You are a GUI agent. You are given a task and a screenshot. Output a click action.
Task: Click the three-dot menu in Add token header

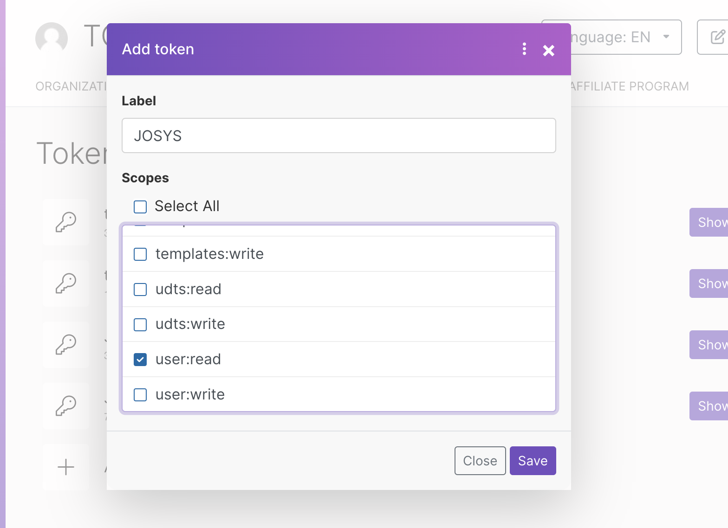point(524,49)
